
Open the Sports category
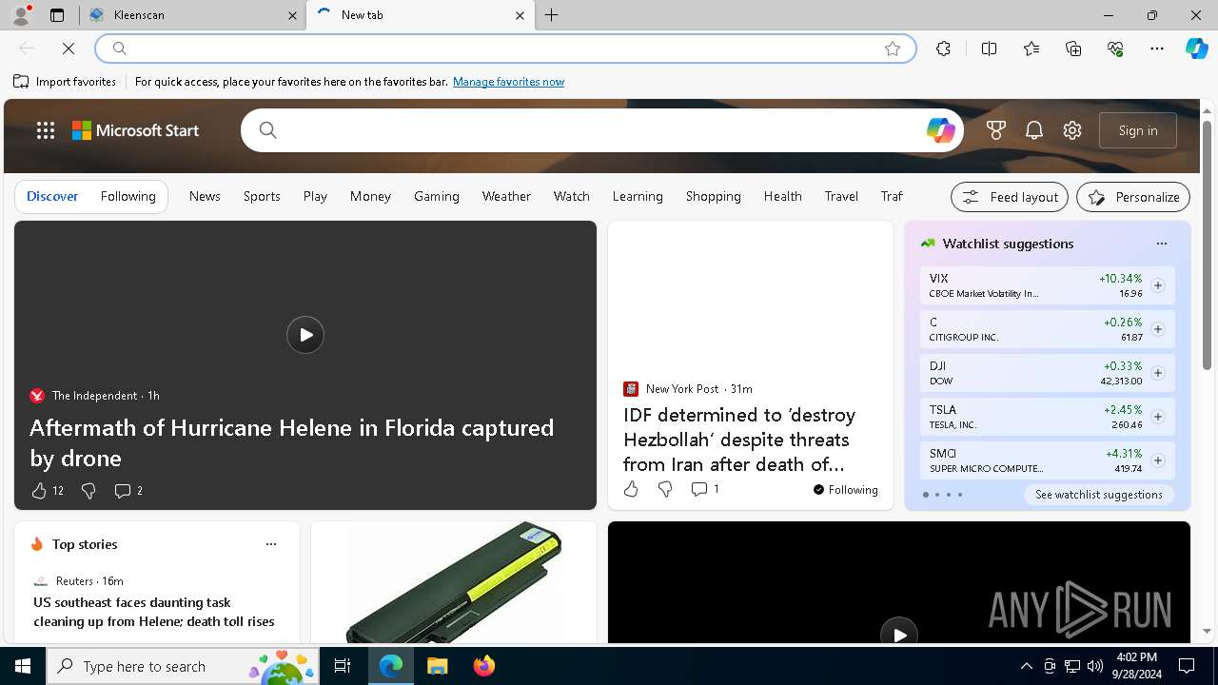262,196
